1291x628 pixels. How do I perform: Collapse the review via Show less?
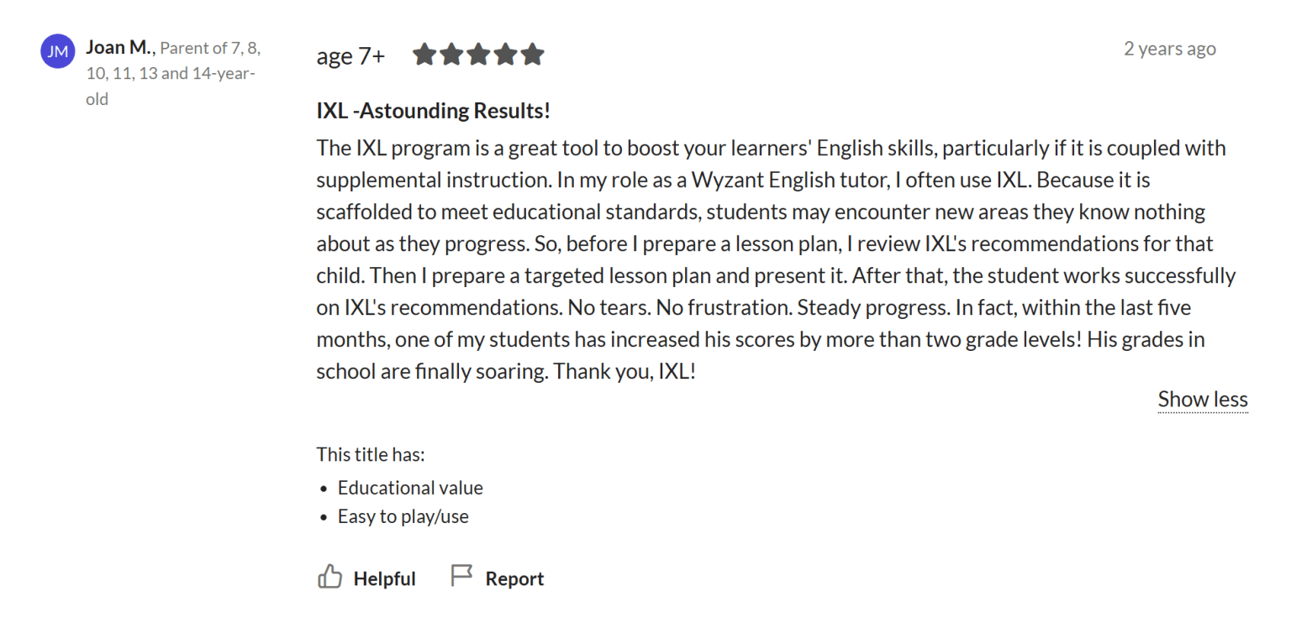(1202, 399)
